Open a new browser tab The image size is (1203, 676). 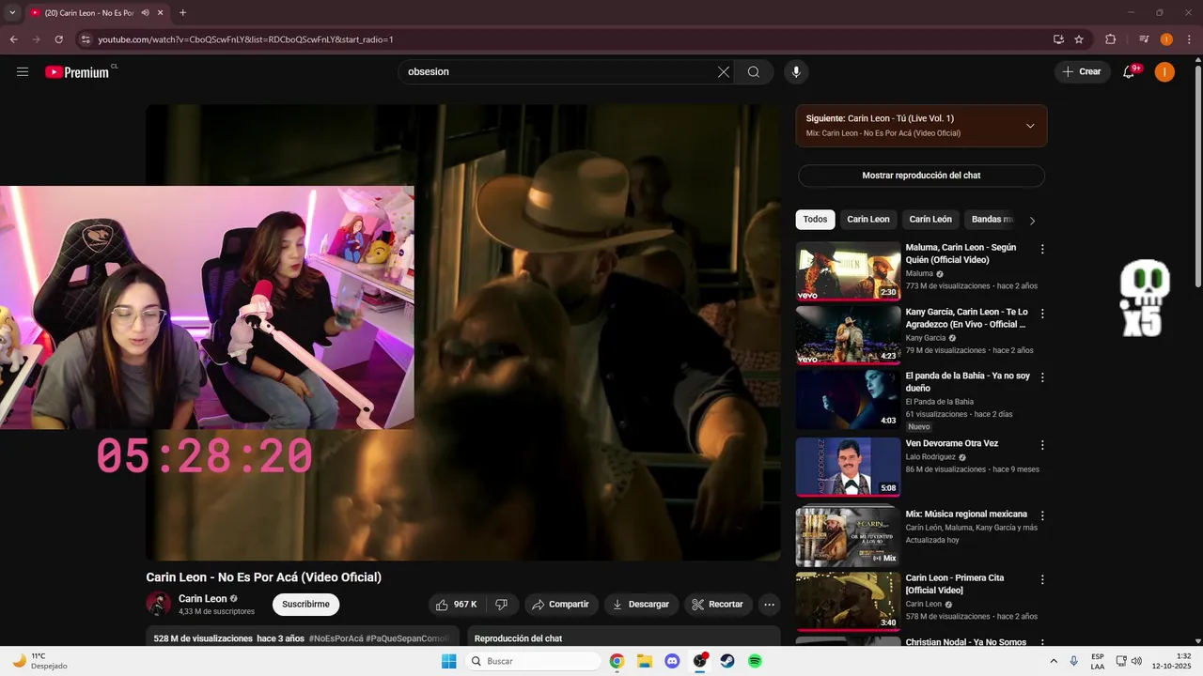pyautogui.click(x=182, y=13)
